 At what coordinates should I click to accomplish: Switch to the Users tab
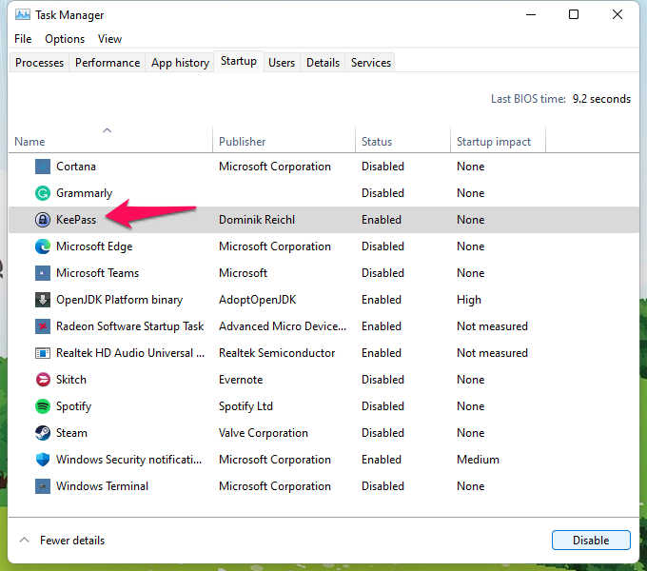pyautogui.click(x=282, y=63)
